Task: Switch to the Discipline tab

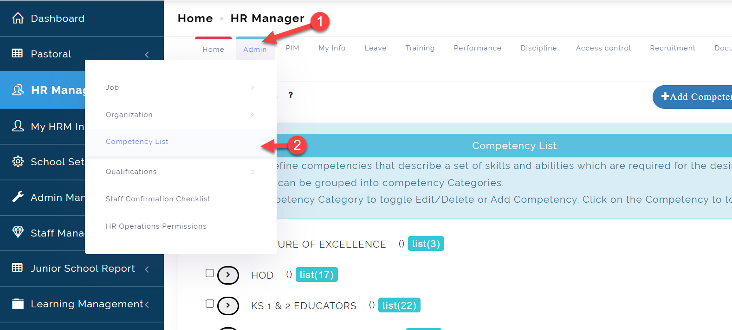Action: coord(538,48)
